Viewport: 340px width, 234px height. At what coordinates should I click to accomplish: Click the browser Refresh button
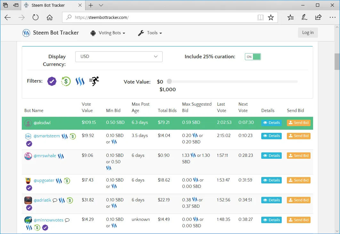35,17
